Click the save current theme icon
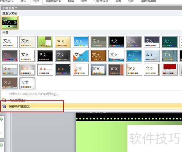182x152 pixels. 4,106
